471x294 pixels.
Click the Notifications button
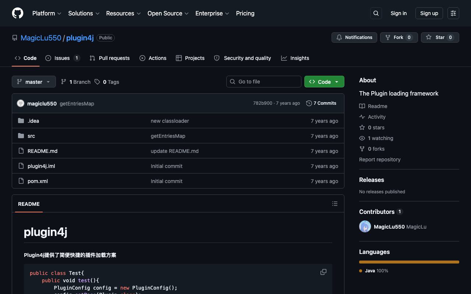coord(354,37)
